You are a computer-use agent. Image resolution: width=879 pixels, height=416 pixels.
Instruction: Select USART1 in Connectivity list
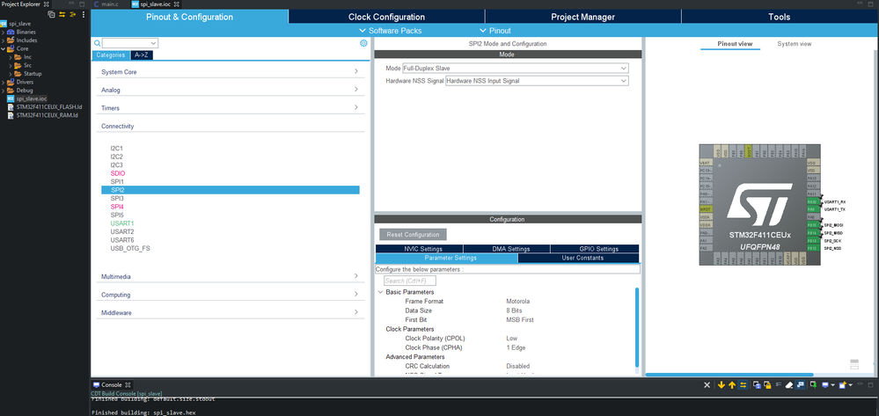point(122,223)
